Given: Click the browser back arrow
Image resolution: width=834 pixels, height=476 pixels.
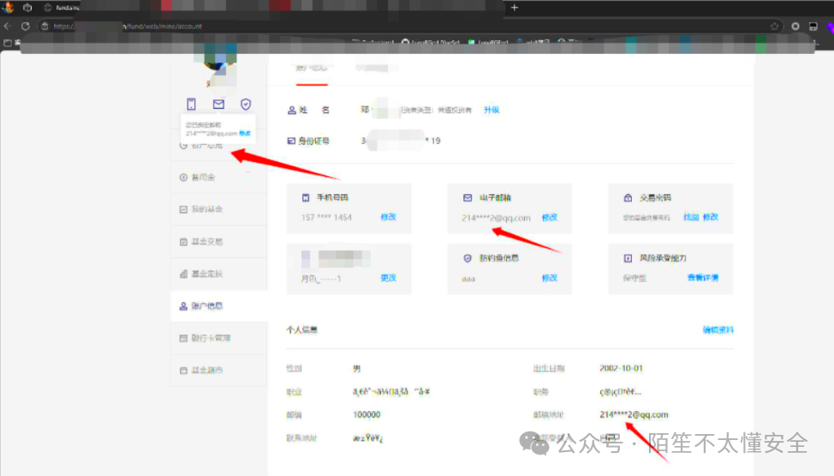Looking at the screenshot, I should coord(8,26).
